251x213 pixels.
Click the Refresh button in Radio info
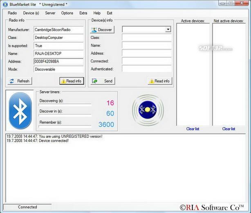(x=20, y=81)
